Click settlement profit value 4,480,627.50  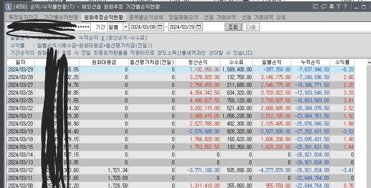(x=204, y=100)
